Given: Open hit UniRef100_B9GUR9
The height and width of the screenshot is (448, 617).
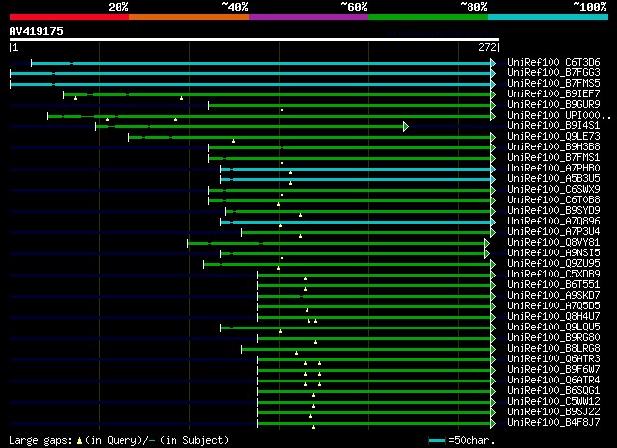Looking at the screenshot, I should point(553,104).
